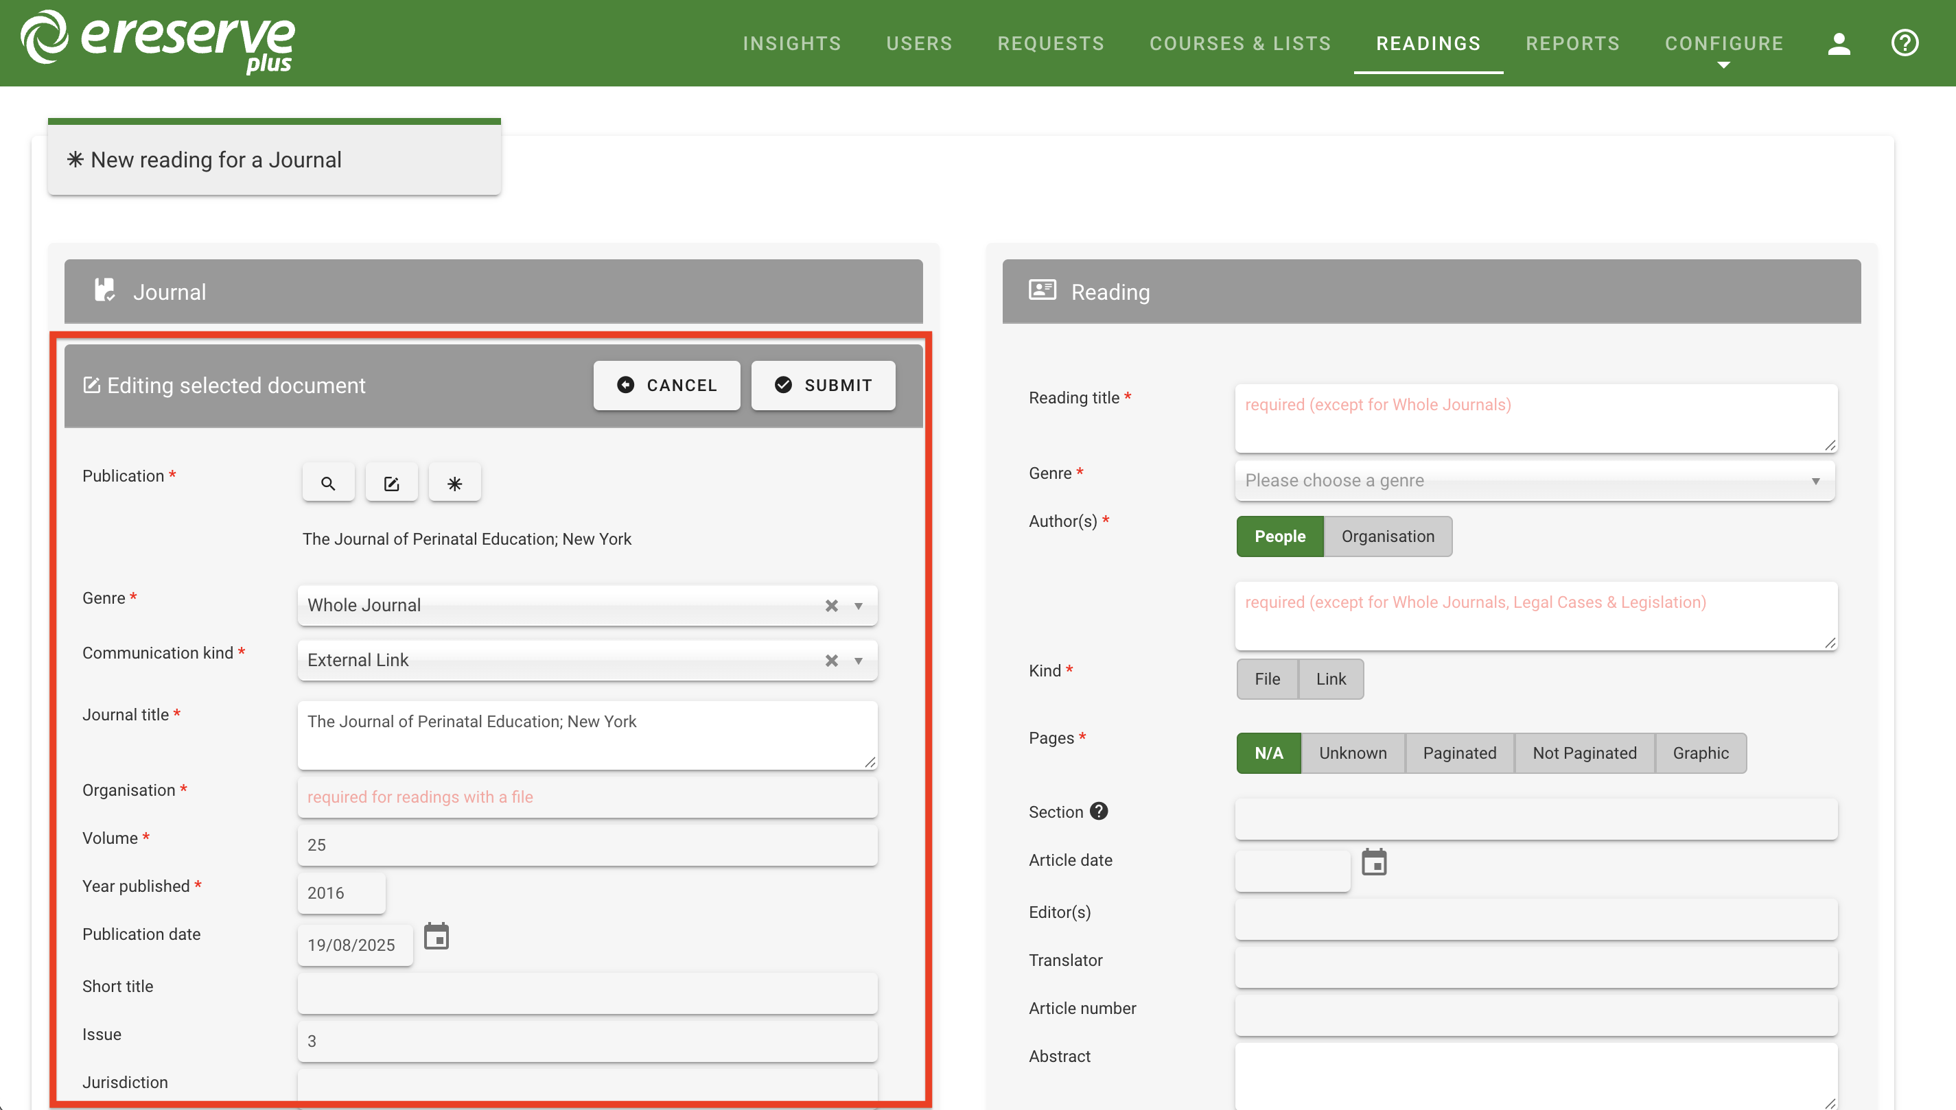Click the new publication asterisk icon
This screenshot has width=1956, height=1110.
click(454, 484)
